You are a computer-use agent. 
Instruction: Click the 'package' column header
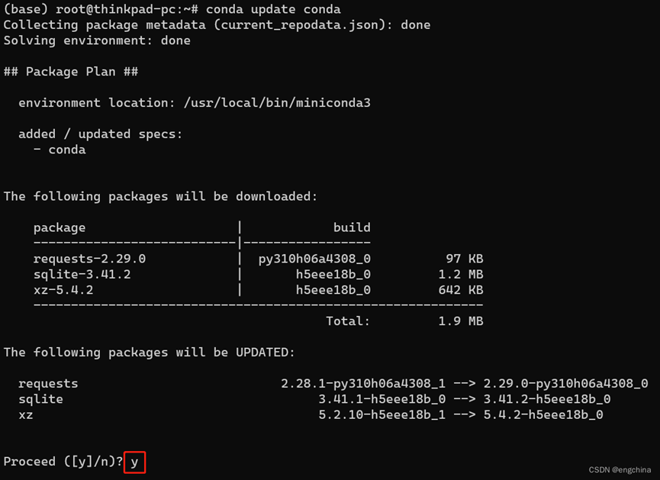coord(60,227)
